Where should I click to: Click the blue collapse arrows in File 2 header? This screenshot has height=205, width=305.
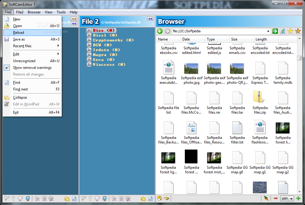tap(150, 19)
